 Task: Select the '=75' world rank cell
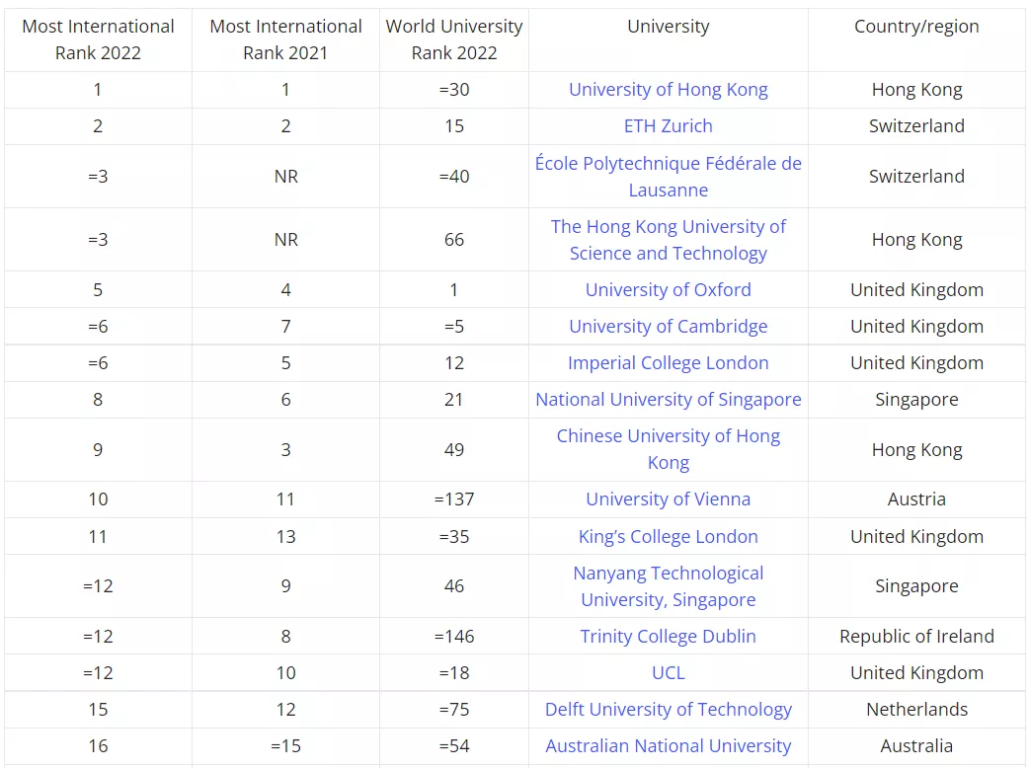coord(454,710)
